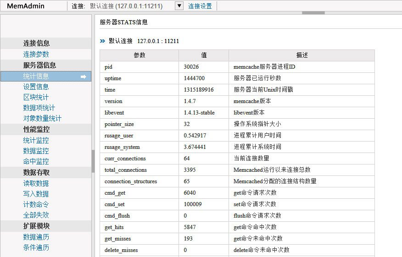Open 数据遍历 under 扩展模块
402x257 pixels.
pos(36,237)
